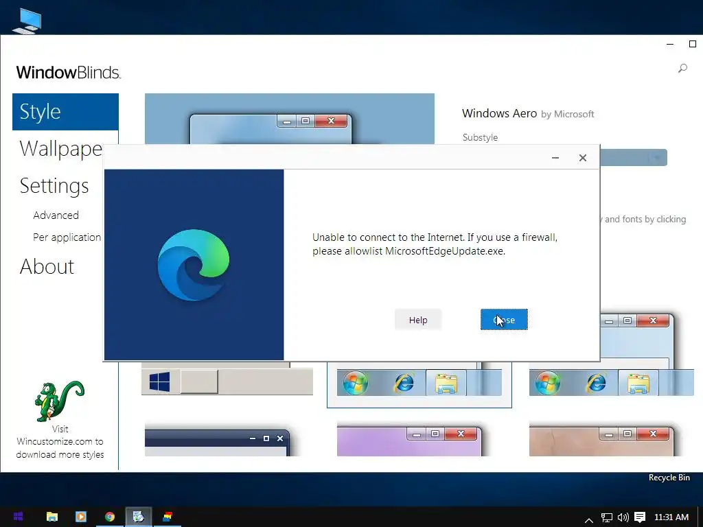
Task: Minimize the Edge installer dialog
Action: pyautogui.click(x=555, y=158)
